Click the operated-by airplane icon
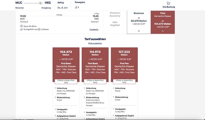 click(x=21, y=29)
